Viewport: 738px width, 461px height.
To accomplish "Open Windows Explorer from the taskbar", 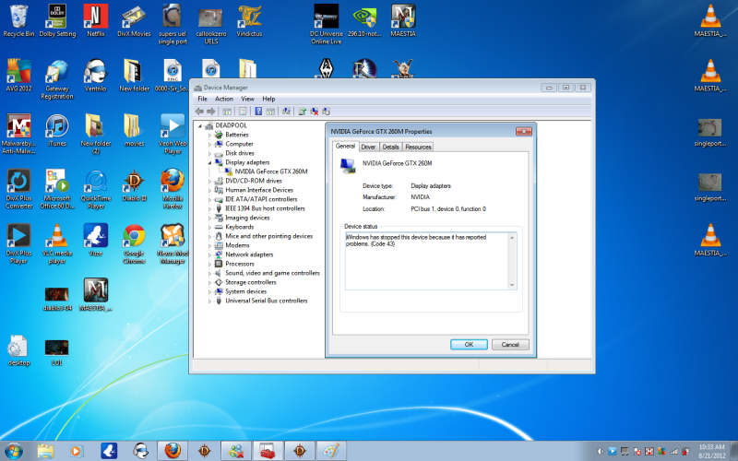I will click(45, 451).
